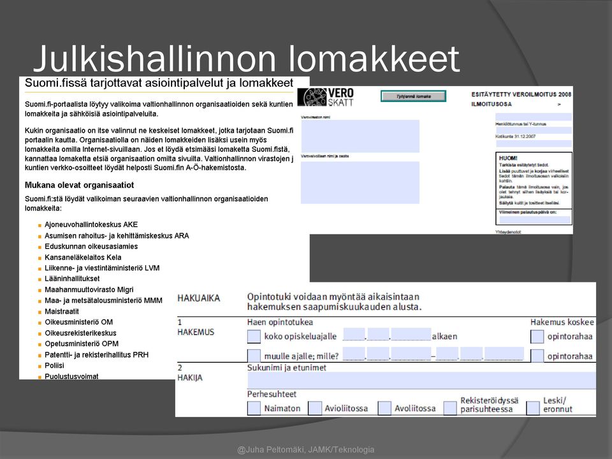Click the HAKUAIKA label

[x=199, y=298]
